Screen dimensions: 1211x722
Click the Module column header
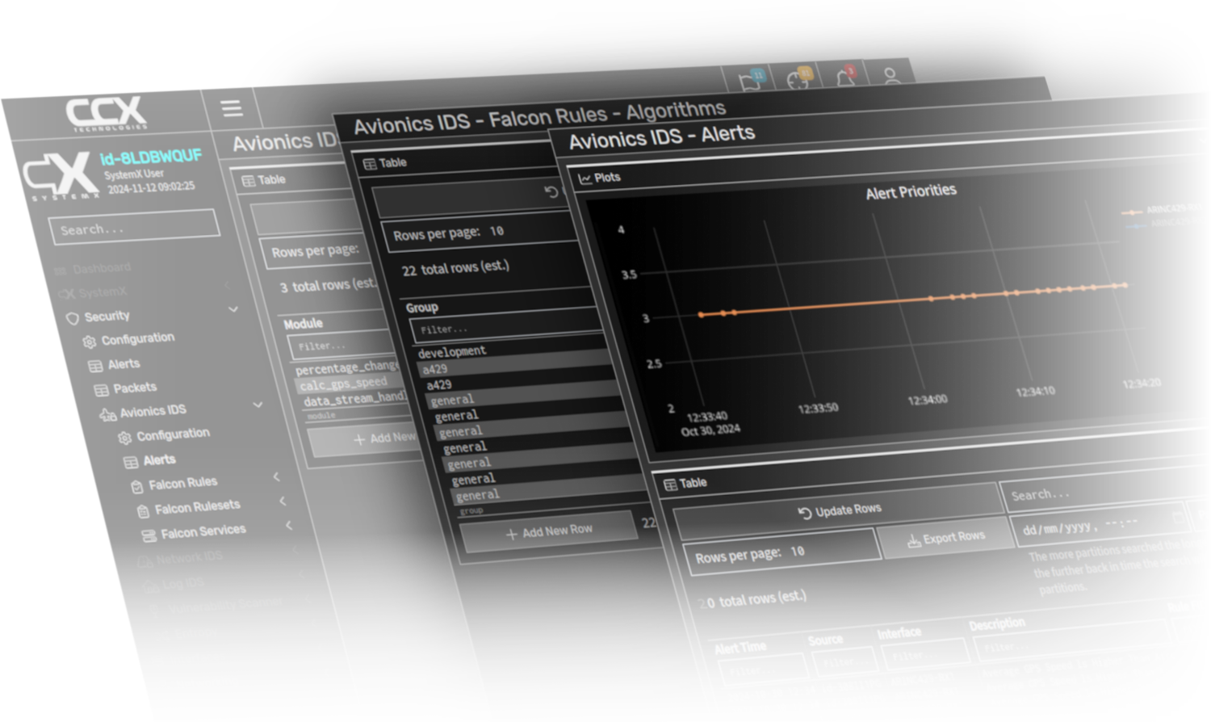[x=303, y=324]
